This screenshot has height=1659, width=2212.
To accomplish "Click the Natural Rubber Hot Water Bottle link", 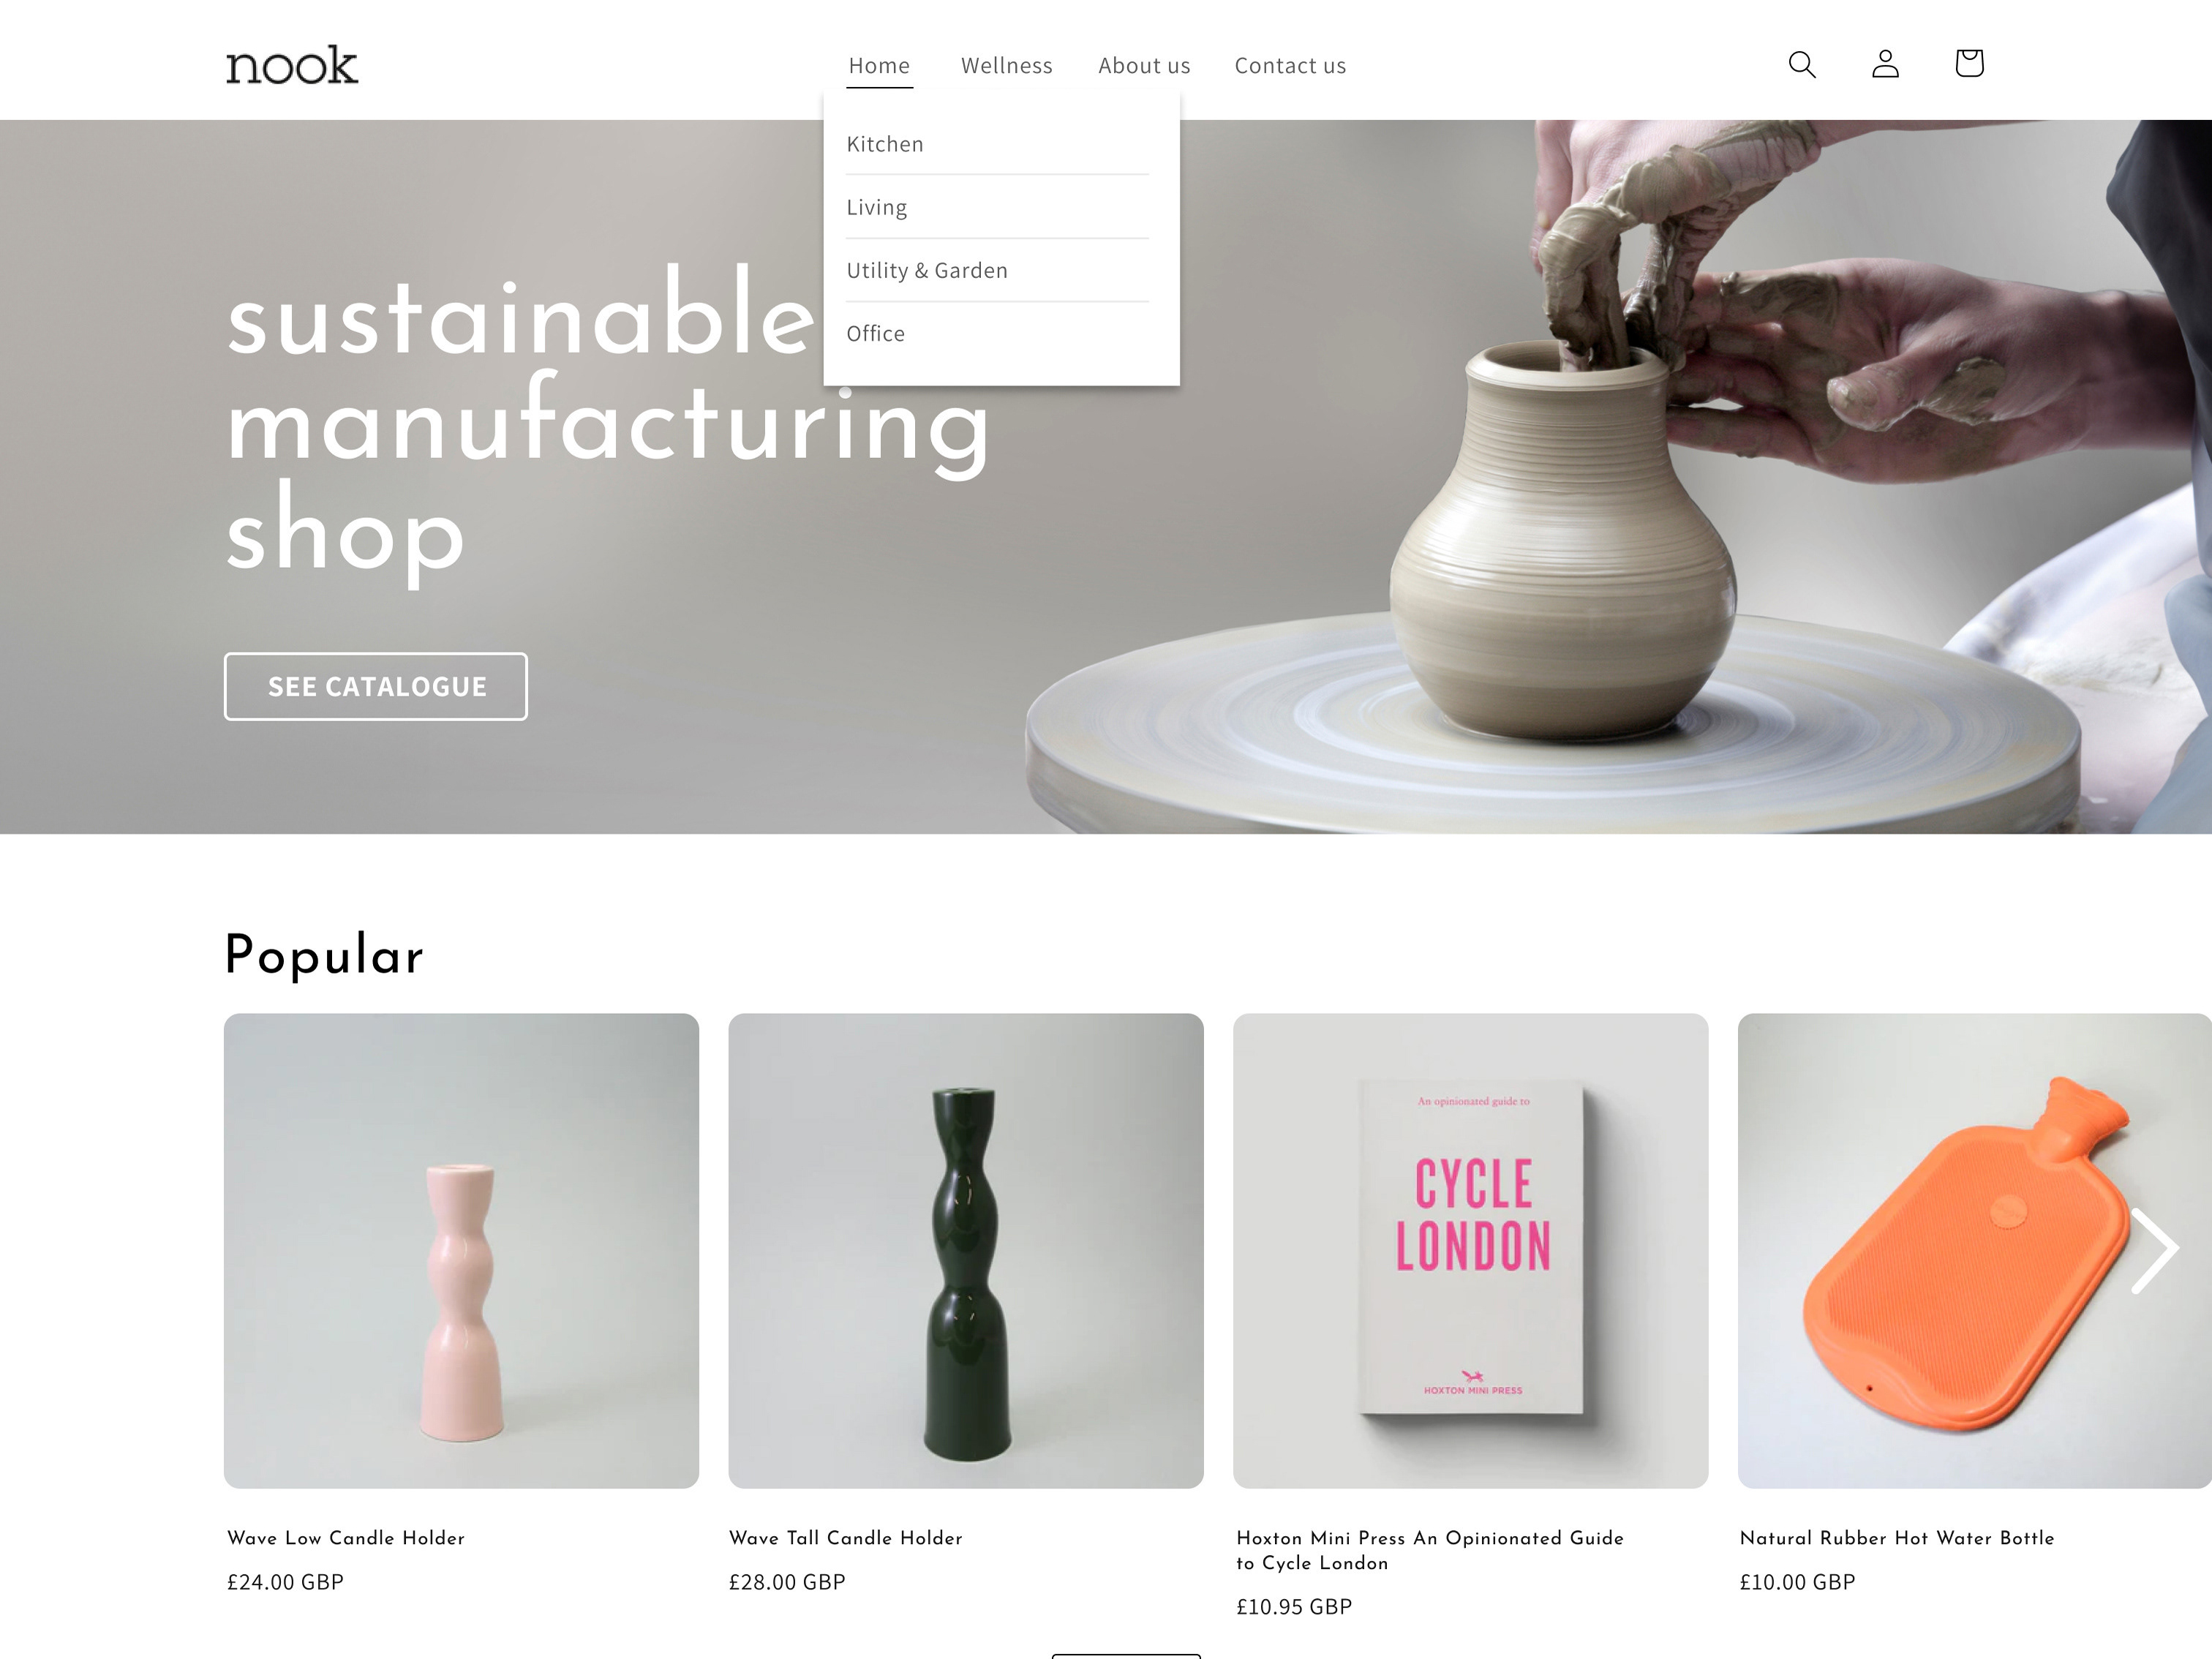I will pyautogui.click(x=1897, y=1538).
